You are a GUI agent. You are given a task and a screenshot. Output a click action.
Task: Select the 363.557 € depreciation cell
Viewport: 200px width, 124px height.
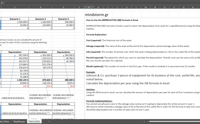coord(15,61)
